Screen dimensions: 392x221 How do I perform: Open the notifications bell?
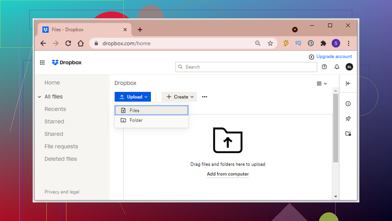point(337,67)
